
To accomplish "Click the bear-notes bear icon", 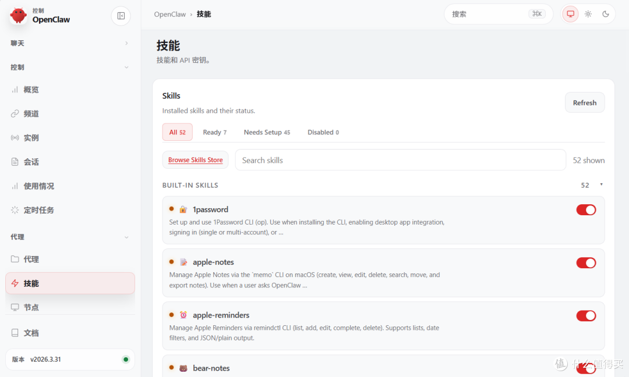I will tap(183, 368).
